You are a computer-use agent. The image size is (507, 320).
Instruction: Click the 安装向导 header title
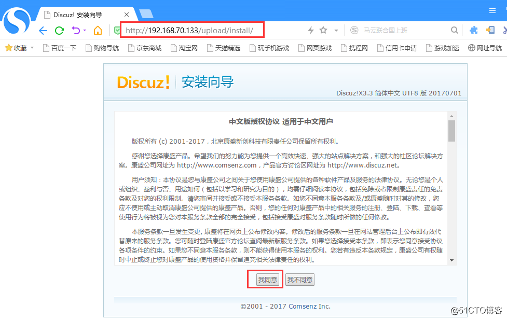coord(207,82)
